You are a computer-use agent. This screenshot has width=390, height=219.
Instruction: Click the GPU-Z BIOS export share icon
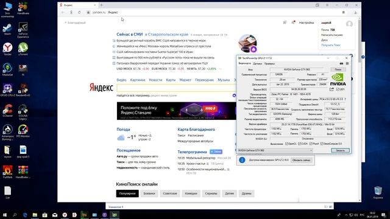click(x=331, y=89)
